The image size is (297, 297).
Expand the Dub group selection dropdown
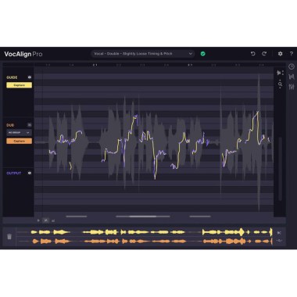point(19,133)
